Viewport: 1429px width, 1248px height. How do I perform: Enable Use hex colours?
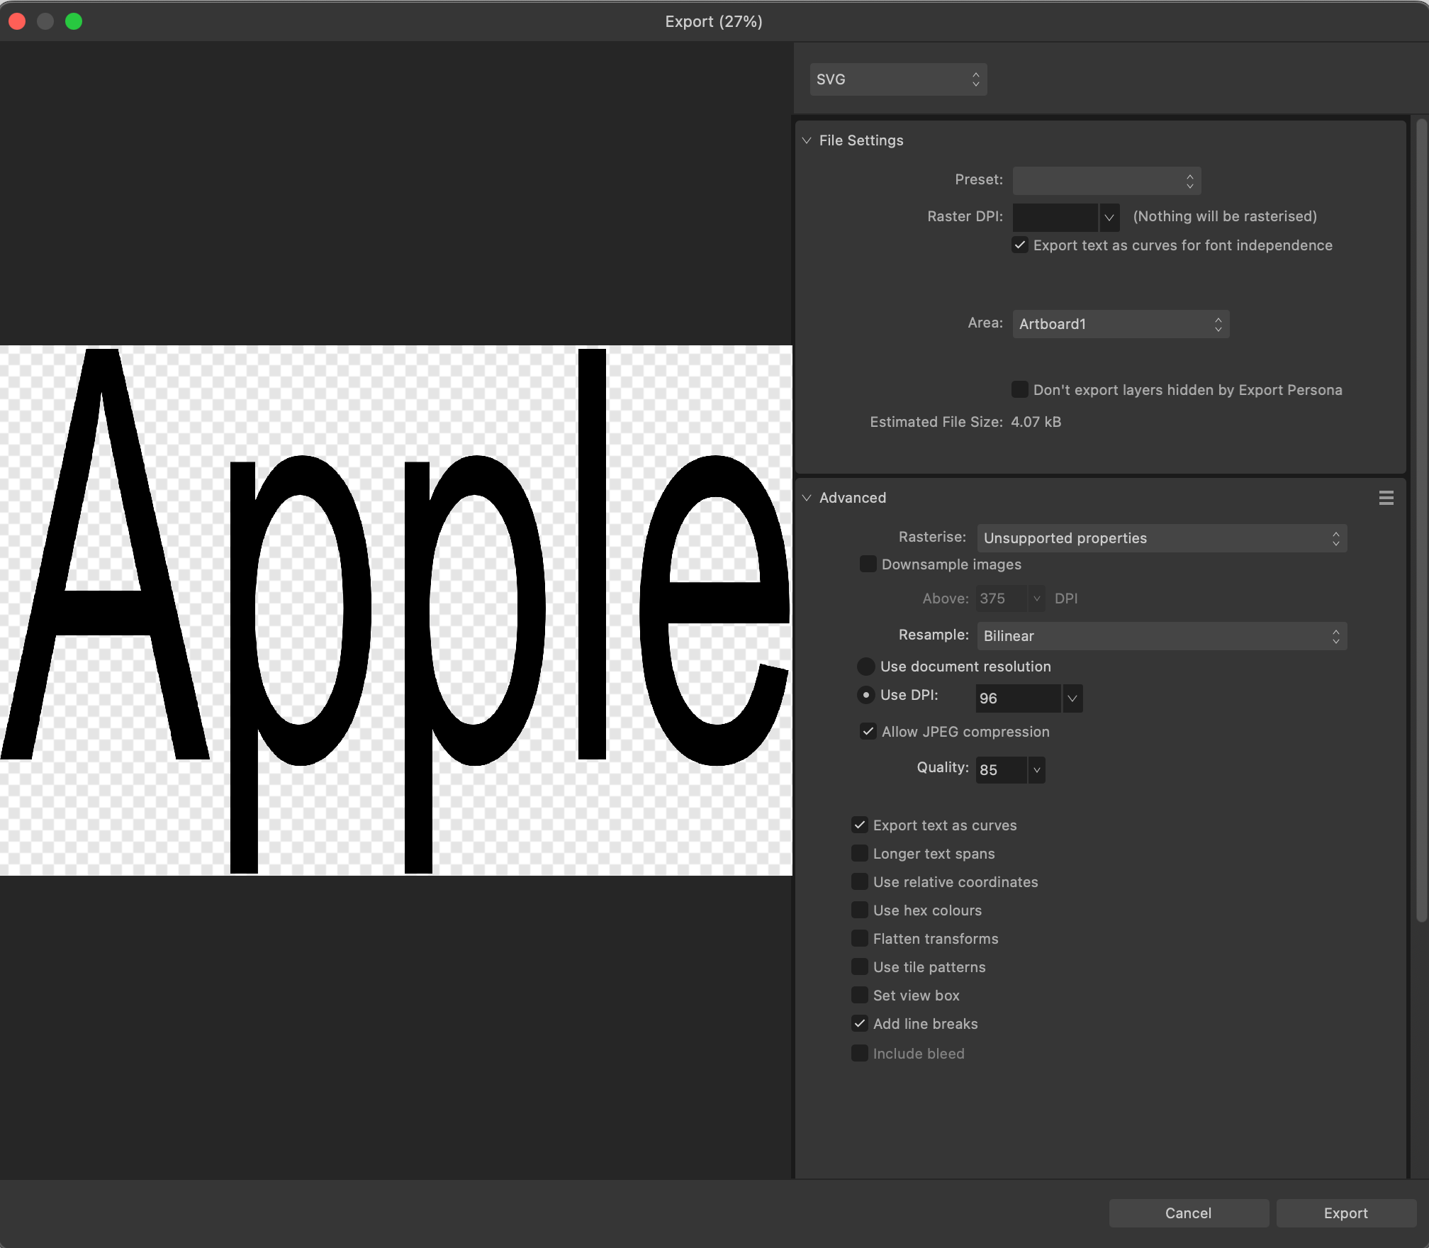pos(860,910)
